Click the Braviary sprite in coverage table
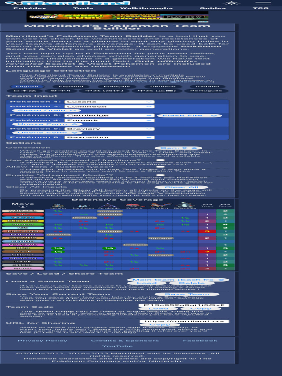Screen dimensions: 282x376 pyautogui.click(x=160, y=205)
